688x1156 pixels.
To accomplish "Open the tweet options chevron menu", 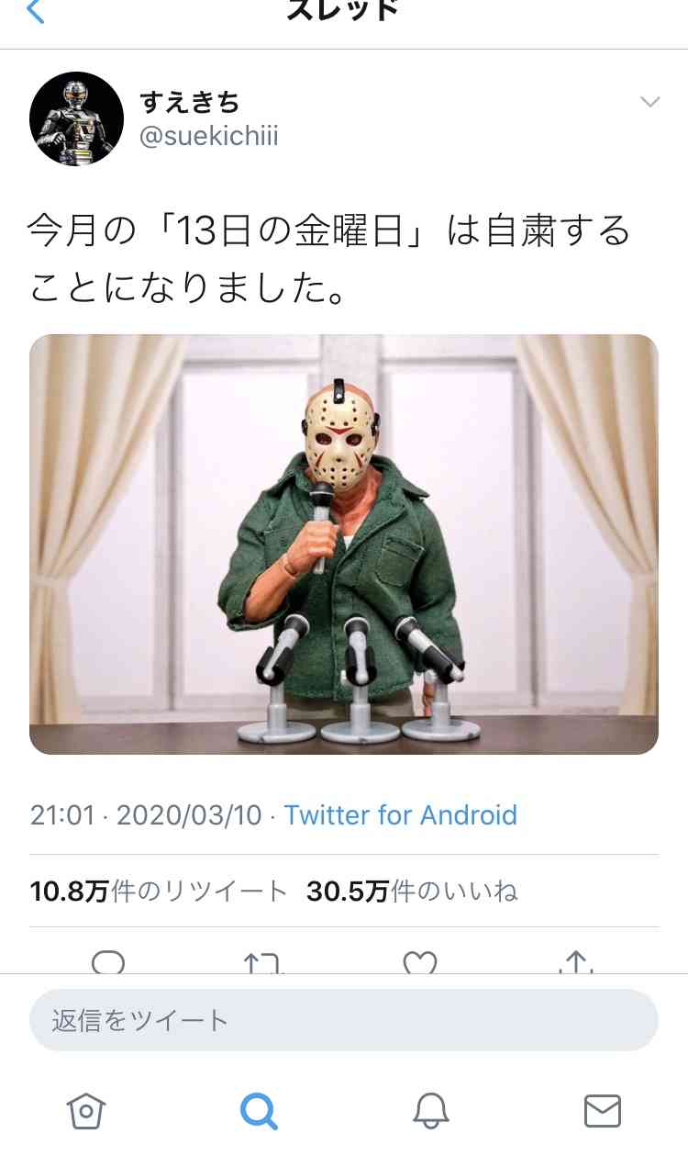I will click(x=650, y=101).
